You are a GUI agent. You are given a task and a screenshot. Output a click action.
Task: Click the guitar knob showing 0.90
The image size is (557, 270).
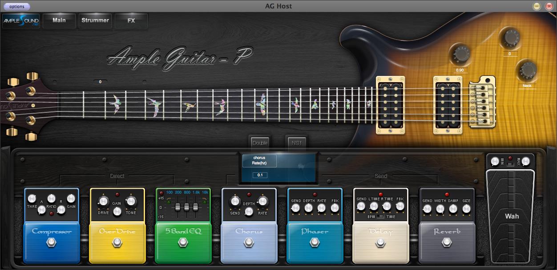click(x=460, y=55)
